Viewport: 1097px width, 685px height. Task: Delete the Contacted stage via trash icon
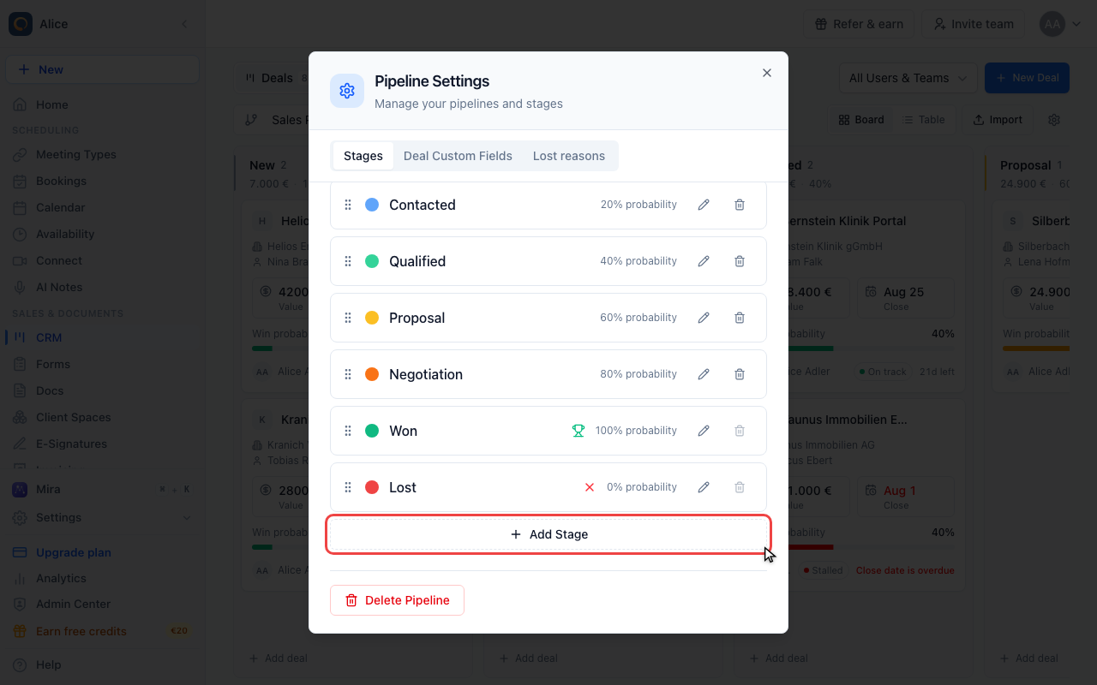(x=740, y=205)
